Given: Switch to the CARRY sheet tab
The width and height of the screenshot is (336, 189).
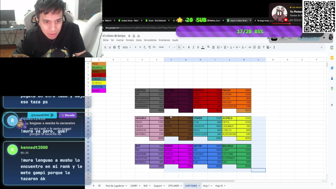Looking at the screenshot, I should [134, 186].
